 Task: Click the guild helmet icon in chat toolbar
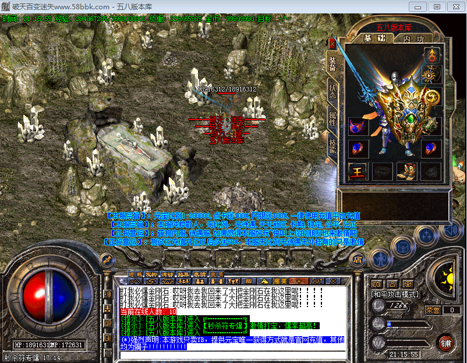pos(167,281)
